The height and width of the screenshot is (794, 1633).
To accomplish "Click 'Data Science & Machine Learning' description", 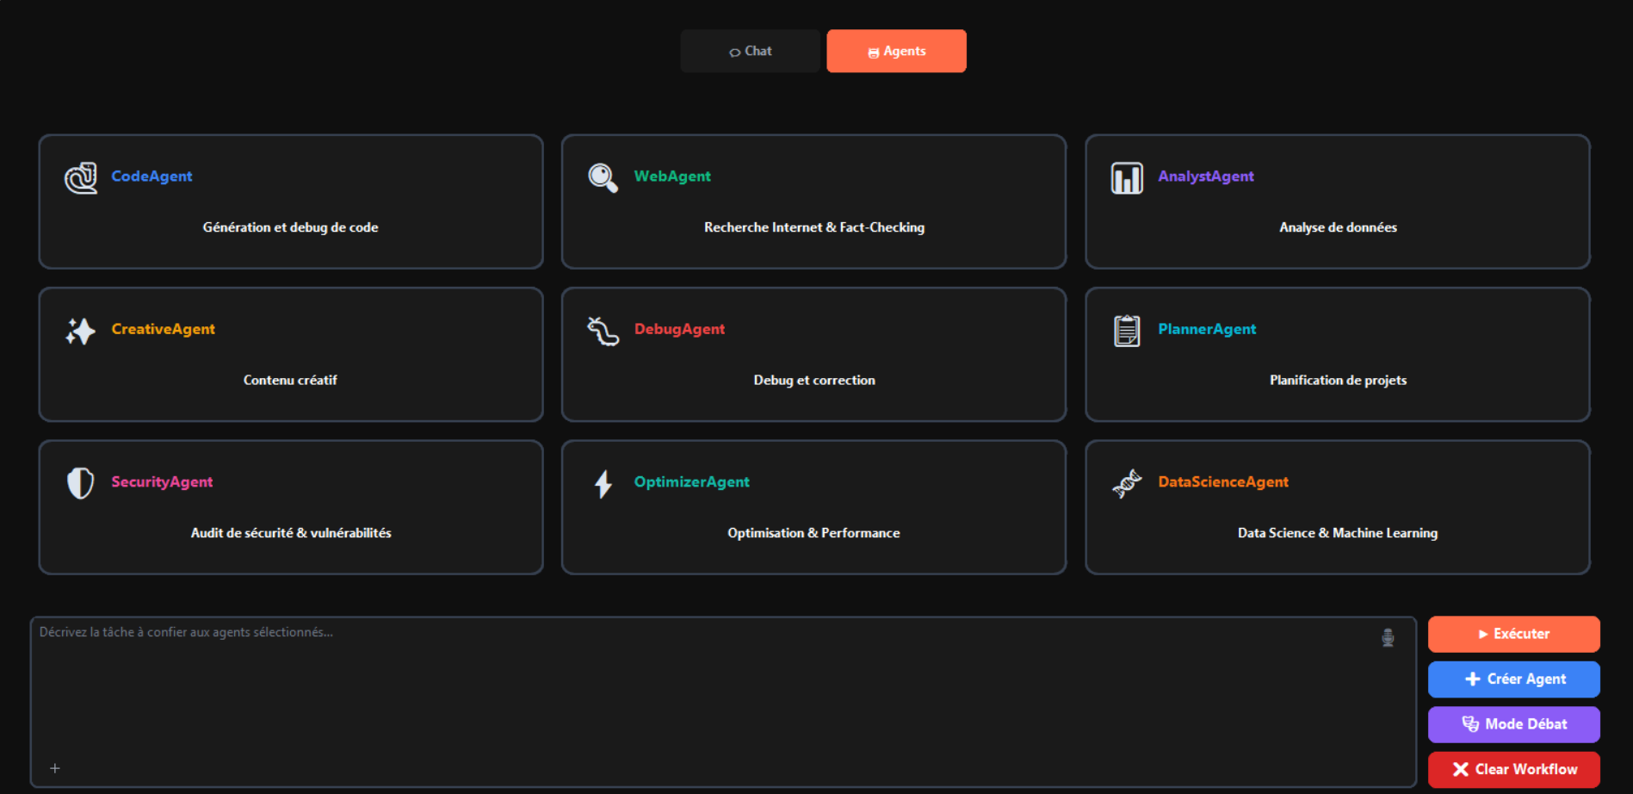I will (1338, 533).
